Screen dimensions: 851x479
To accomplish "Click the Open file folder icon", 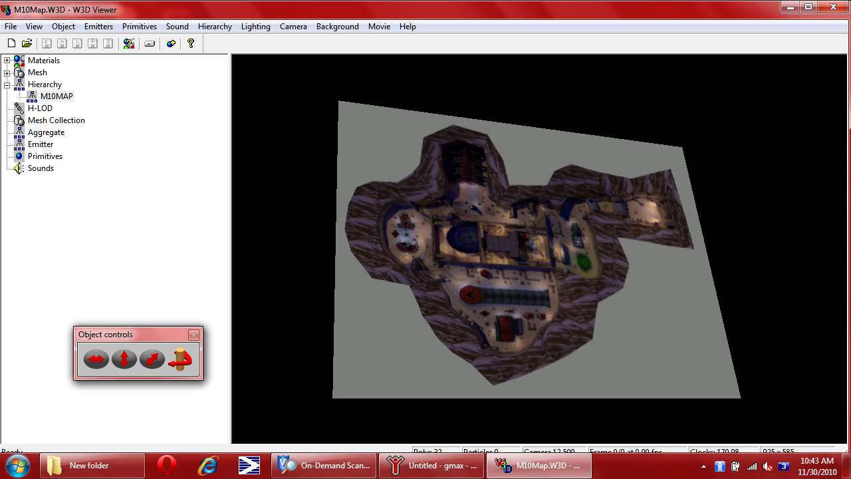I will tap(27, 44).
